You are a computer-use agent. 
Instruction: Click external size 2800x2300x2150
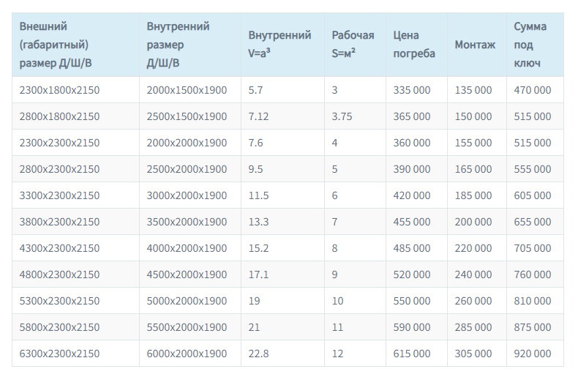[x=59, y=169]
